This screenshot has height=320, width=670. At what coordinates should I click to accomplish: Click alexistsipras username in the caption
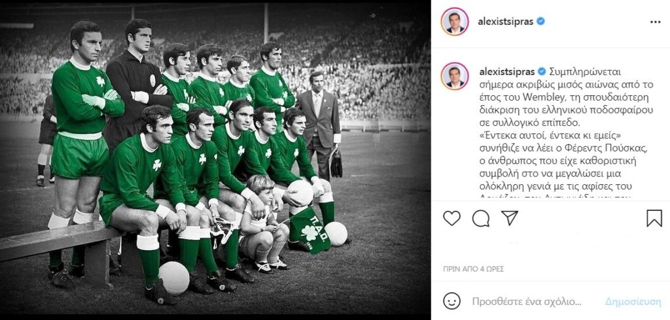pyautogui.click(x=507, y=71)
